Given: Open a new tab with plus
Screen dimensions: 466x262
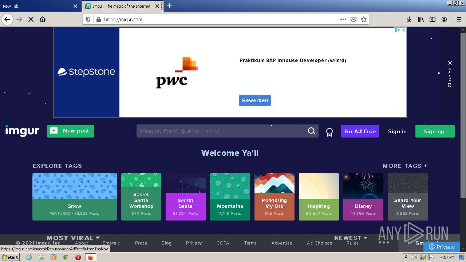Looking at the screenshot, I should point(170,6).
